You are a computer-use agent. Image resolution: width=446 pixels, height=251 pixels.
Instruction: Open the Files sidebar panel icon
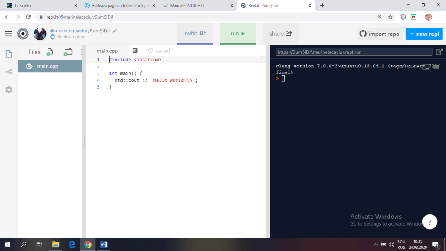tap(9, 54)
